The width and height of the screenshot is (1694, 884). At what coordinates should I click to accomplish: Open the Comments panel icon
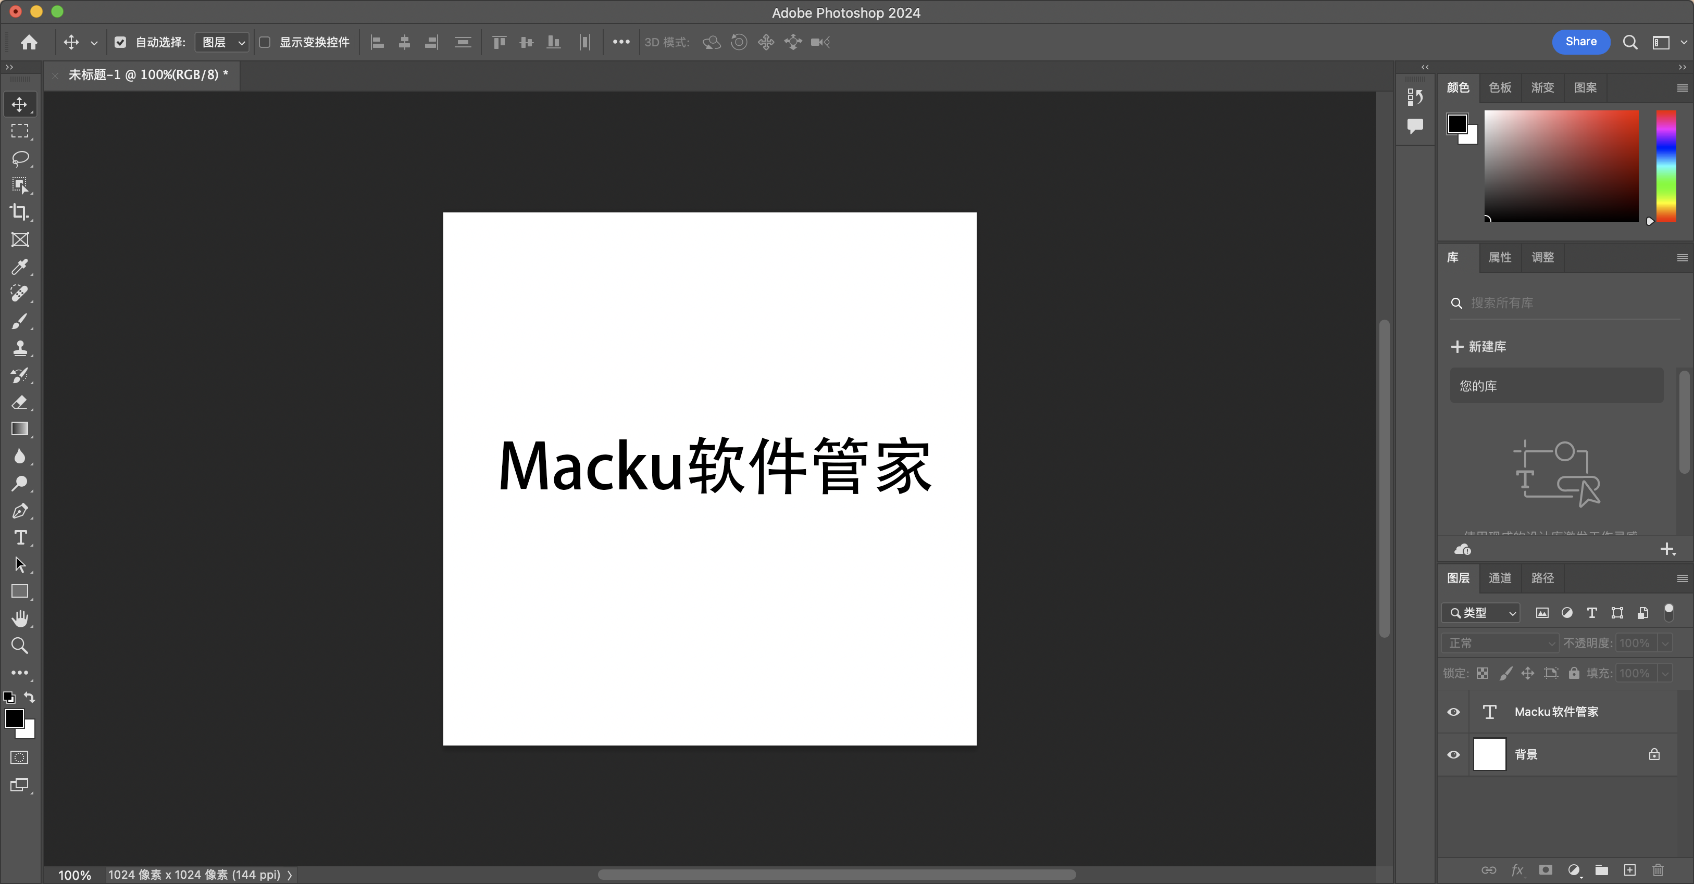[x=1414, y=125]
